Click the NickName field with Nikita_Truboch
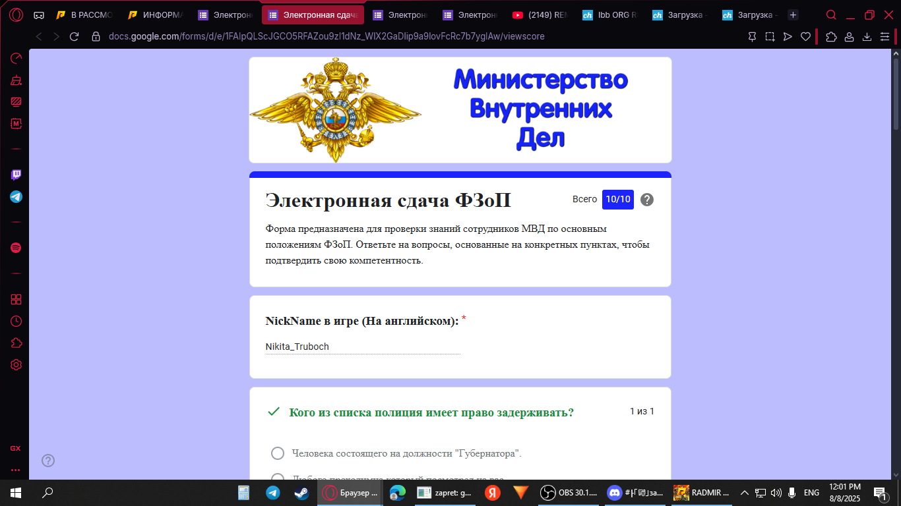This screenshot has width=901, height=506. point(363,347)
